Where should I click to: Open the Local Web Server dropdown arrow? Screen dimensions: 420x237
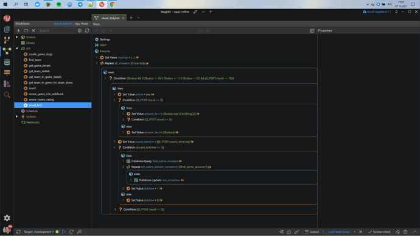pyautogui.click(x=354, y=232)
